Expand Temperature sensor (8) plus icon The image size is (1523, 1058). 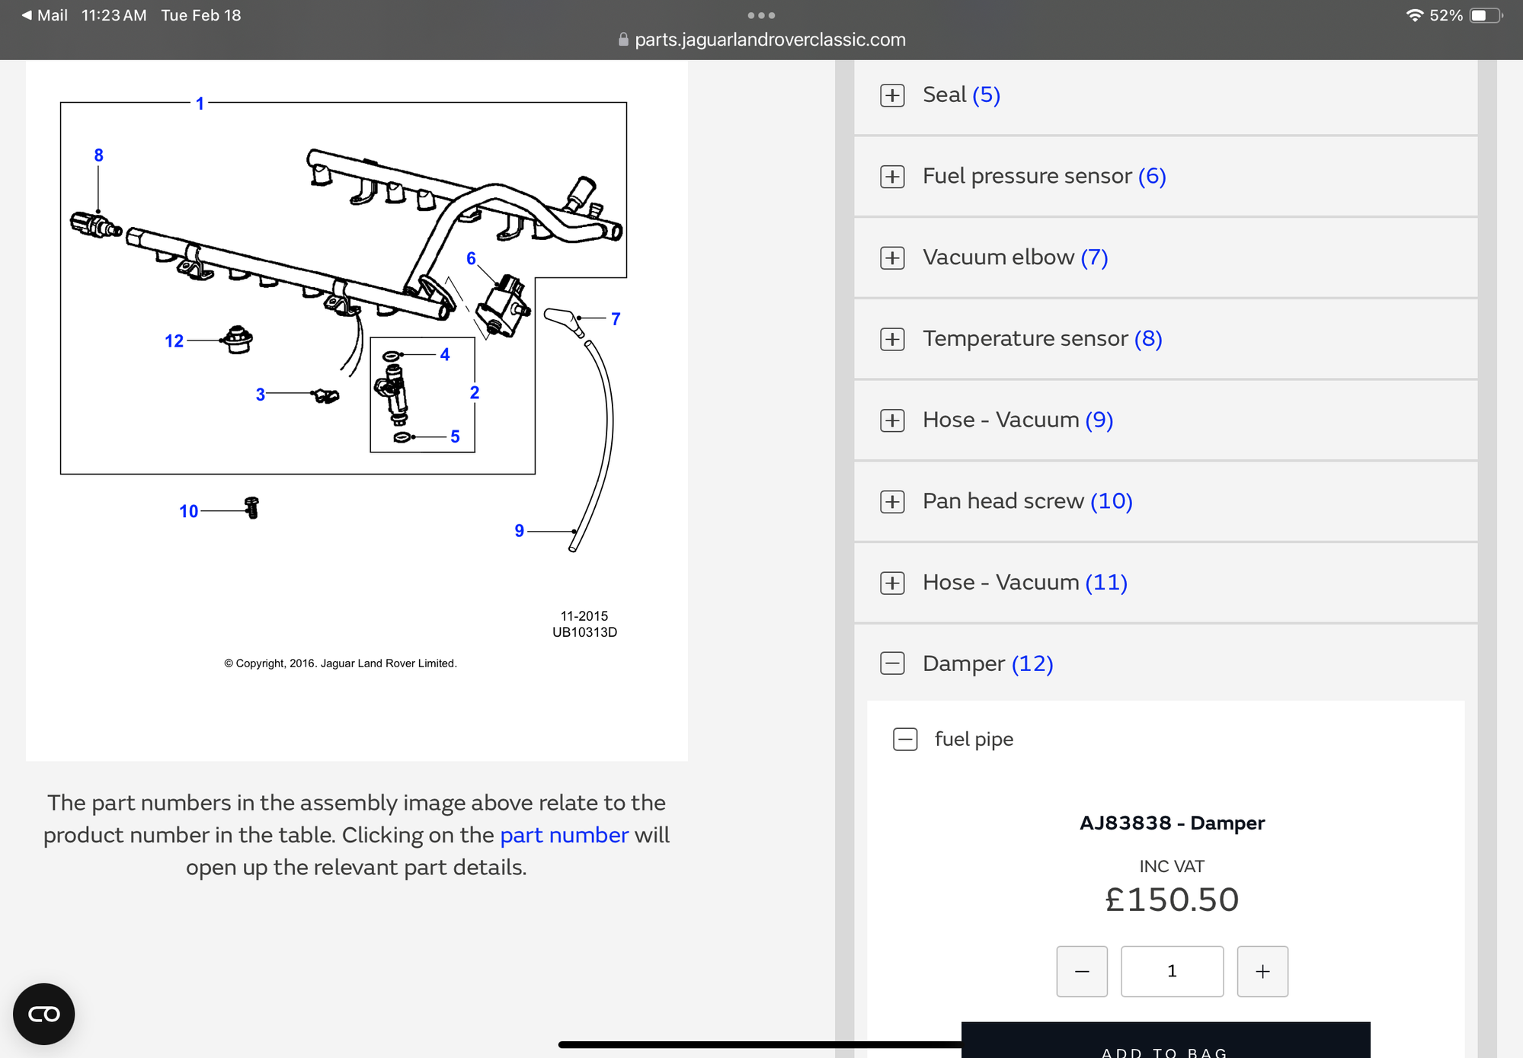(x=892, y=339)
